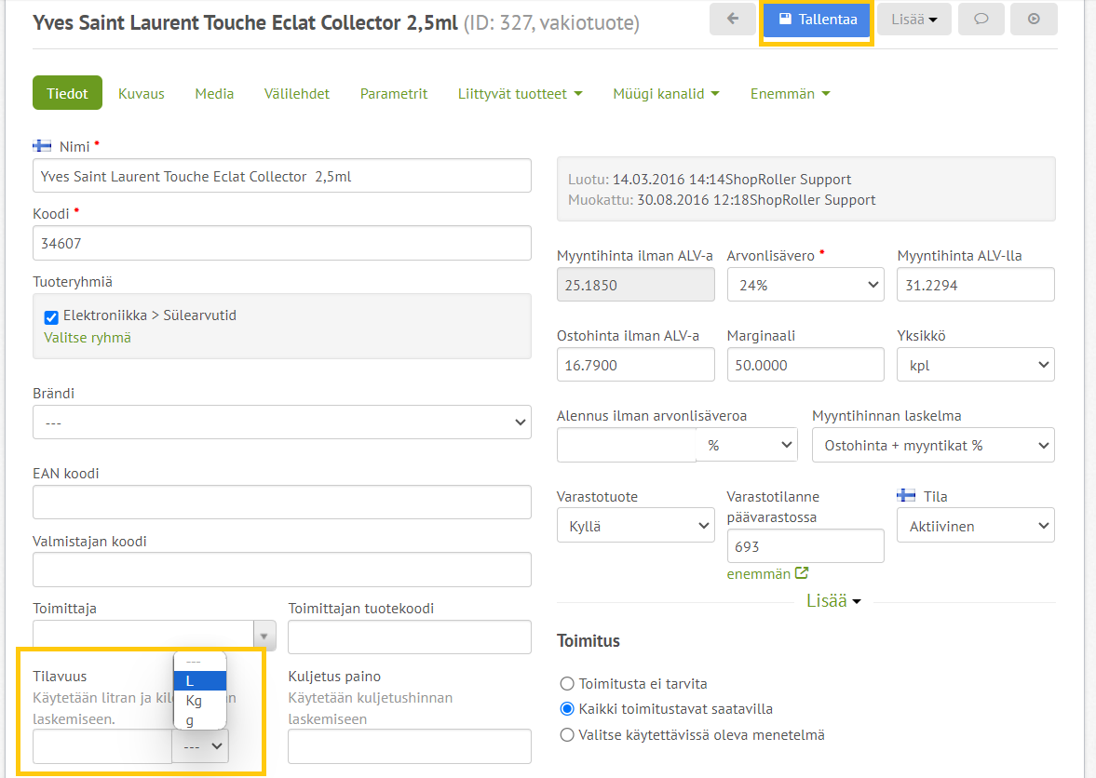Select Valitse käytettävissä oleva menetelmä
Screen dimensions: 1096x778
pos(567,734)
